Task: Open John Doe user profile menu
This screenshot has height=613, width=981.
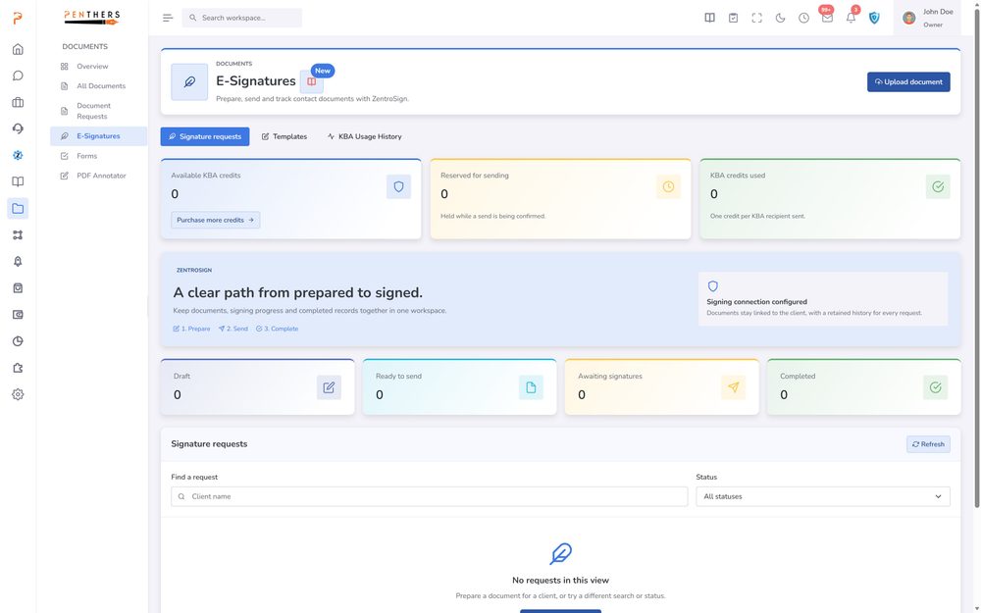Action: [x=927, y=18]
